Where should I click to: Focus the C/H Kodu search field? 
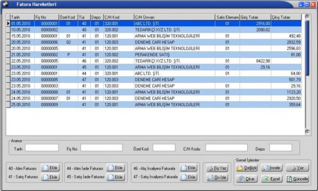click(227, 147)
